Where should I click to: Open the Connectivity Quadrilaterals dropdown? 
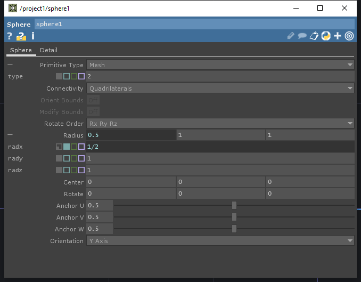(220, 88)
